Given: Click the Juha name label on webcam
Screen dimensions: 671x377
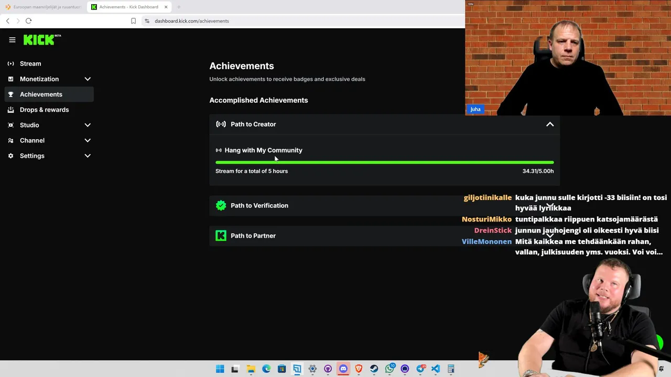Looking at the screenshot, I should [475, 109].
